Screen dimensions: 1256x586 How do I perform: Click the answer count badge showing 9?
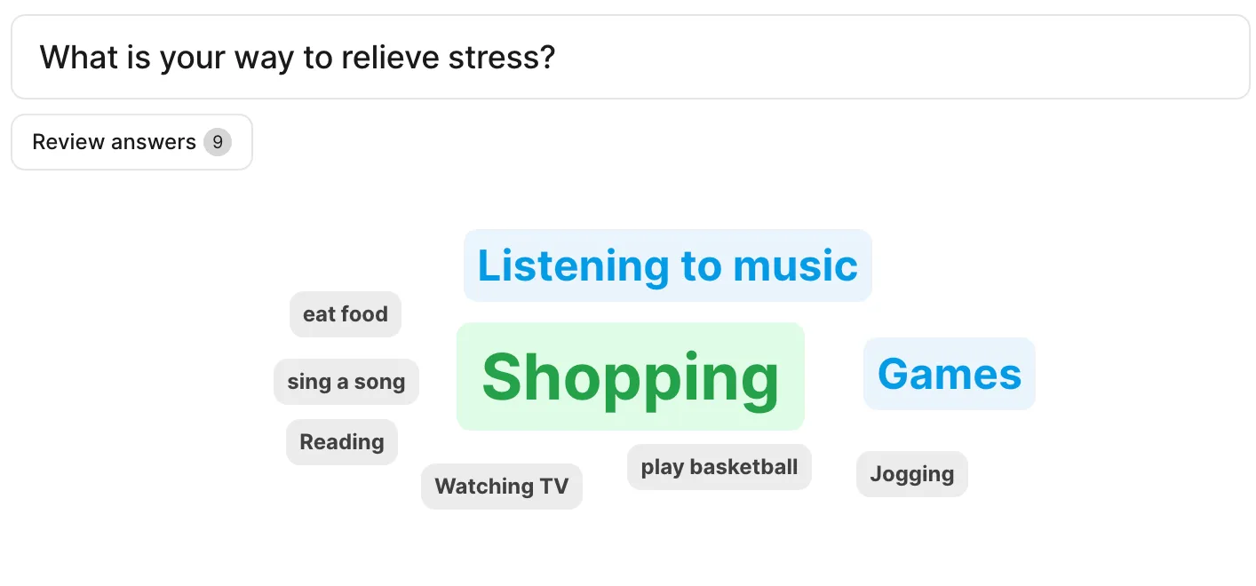pyautogui.click(x=218, y=142)
